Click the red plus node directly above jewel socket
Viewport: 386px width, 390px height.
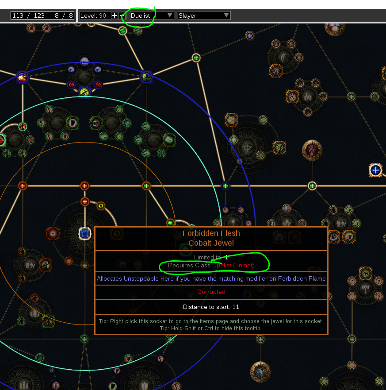(x=85, y=201)
